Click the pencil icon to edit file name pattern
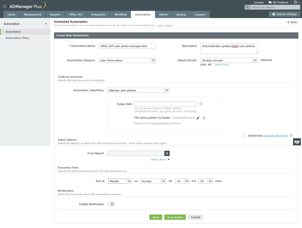 pyautogui.click(x=198, y=118)
